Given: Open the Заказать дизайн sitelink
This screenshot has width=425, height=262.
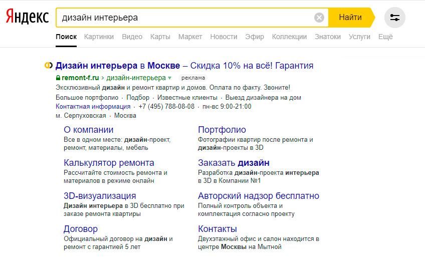Looking at the screenshot, I should [234, 163].
